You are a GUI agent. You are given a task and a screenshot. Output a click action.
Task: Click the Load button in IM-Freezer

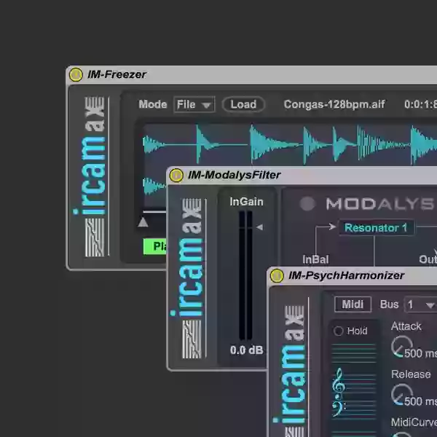pos(243,104)
